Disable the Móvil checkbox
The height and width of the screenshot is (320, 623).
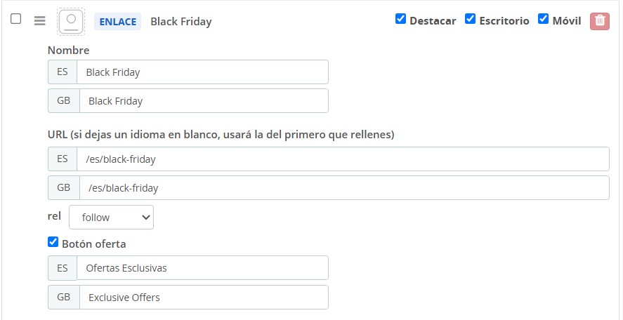point(543,19)
